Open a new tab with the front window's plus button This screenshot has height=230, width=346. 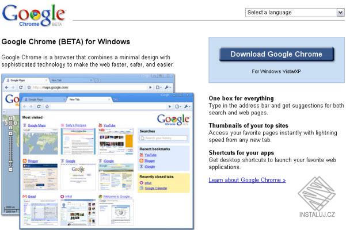(116, 100)
